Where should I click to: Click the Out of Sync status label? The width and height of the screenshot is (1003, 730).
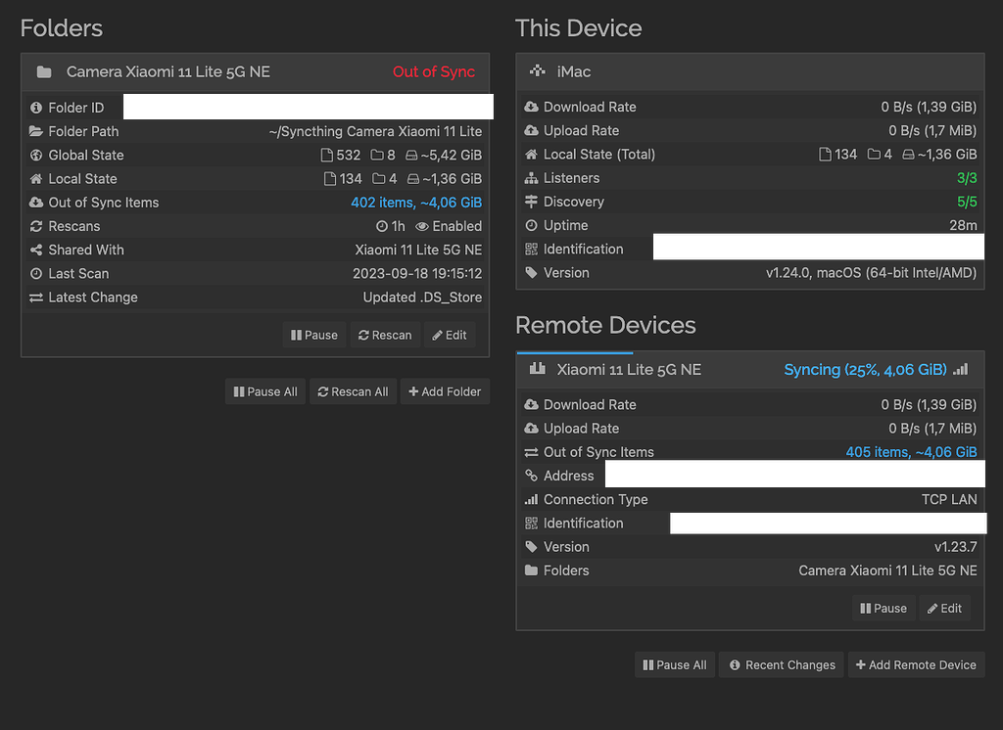(x=434, y=71)
